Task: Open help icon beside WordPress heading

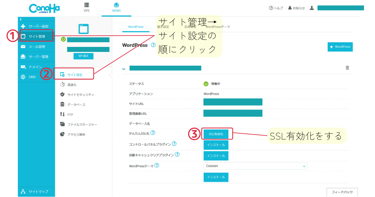Action: click(153, 45)
